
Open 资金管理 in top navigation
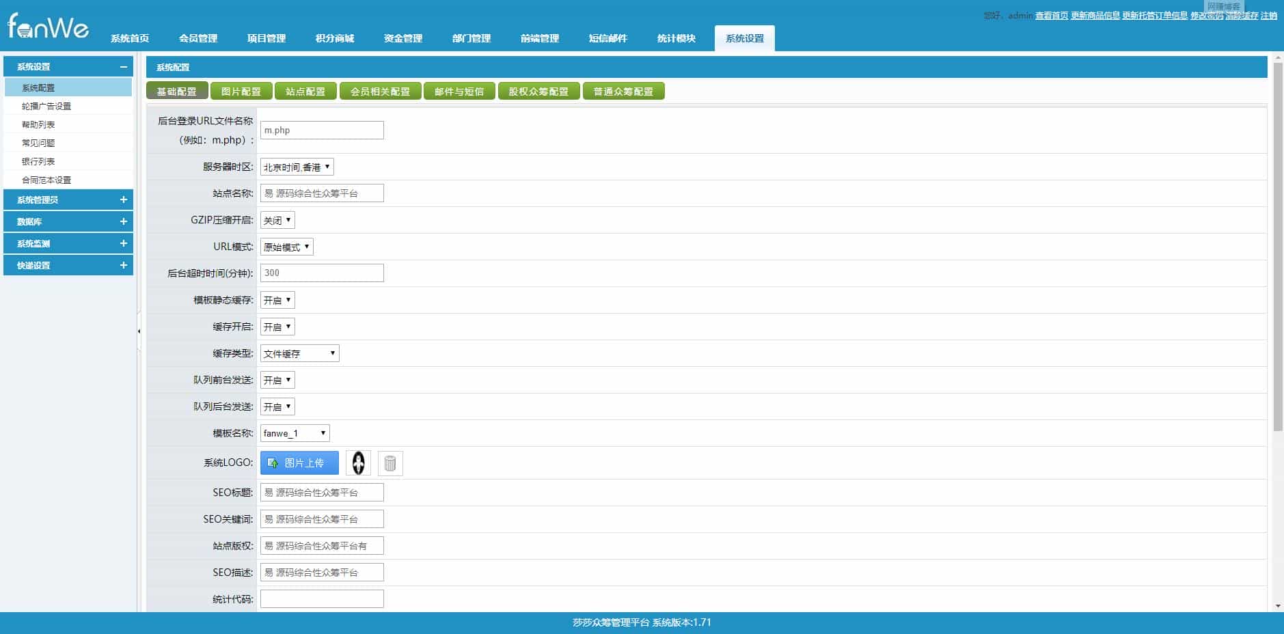[403, 38]
